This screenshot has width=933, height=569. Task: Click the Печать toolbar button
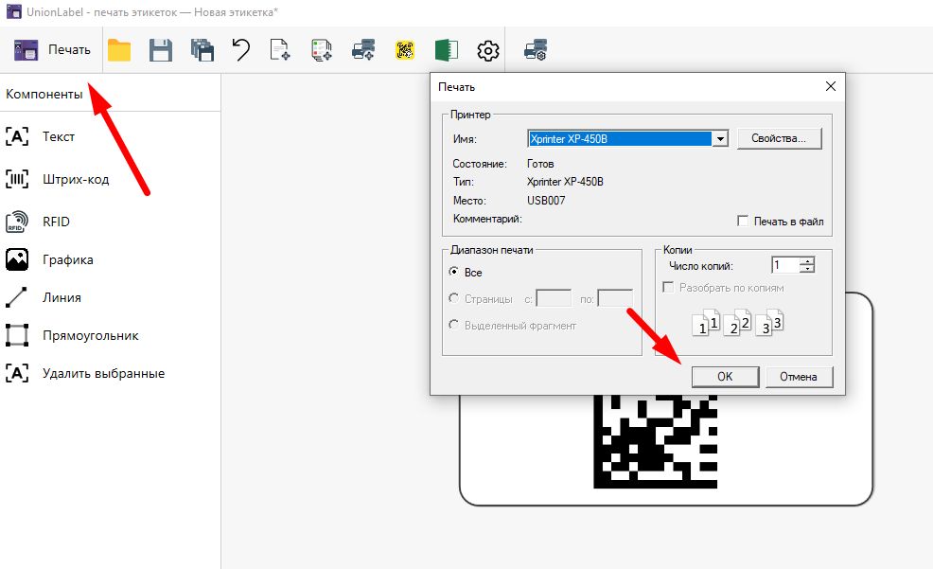click(x=53, y=50)
